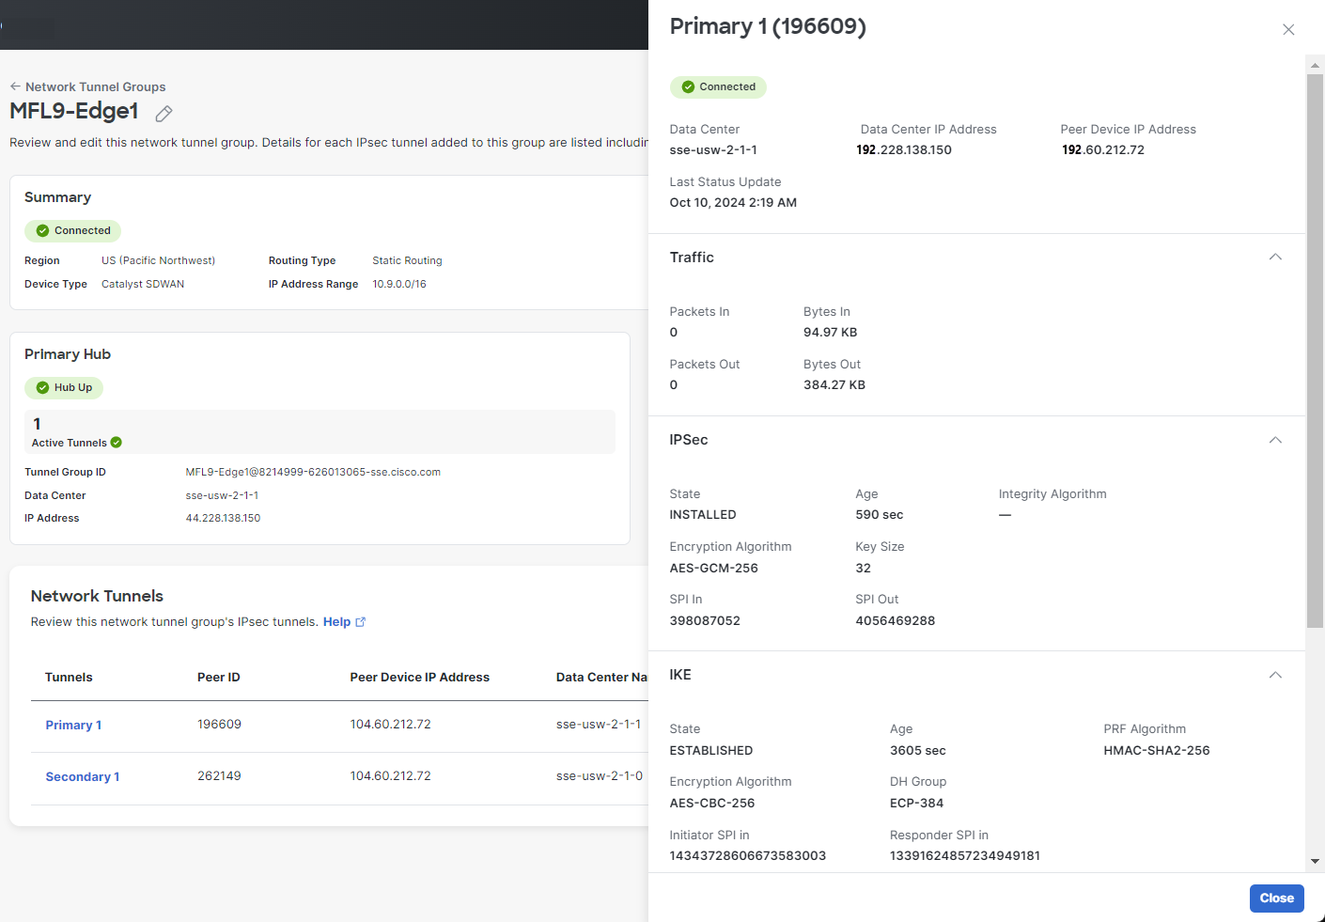This screenshot has height=922, width=1325.
Task: Click data center name sse-usw-2-1-0 in Secondary 1 row
Action: tap(600, 776)
